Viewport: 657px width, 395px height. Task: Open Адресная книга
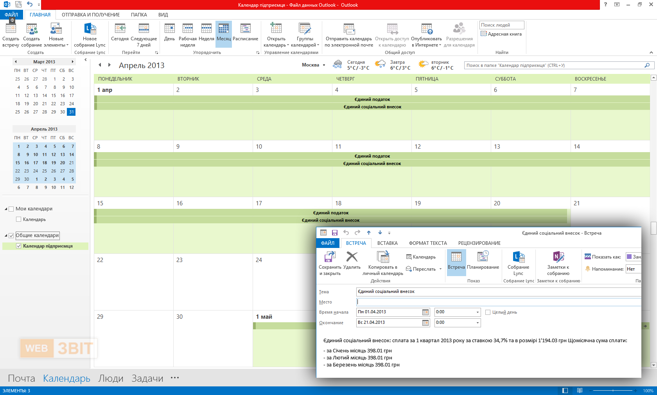click(501, 34)
